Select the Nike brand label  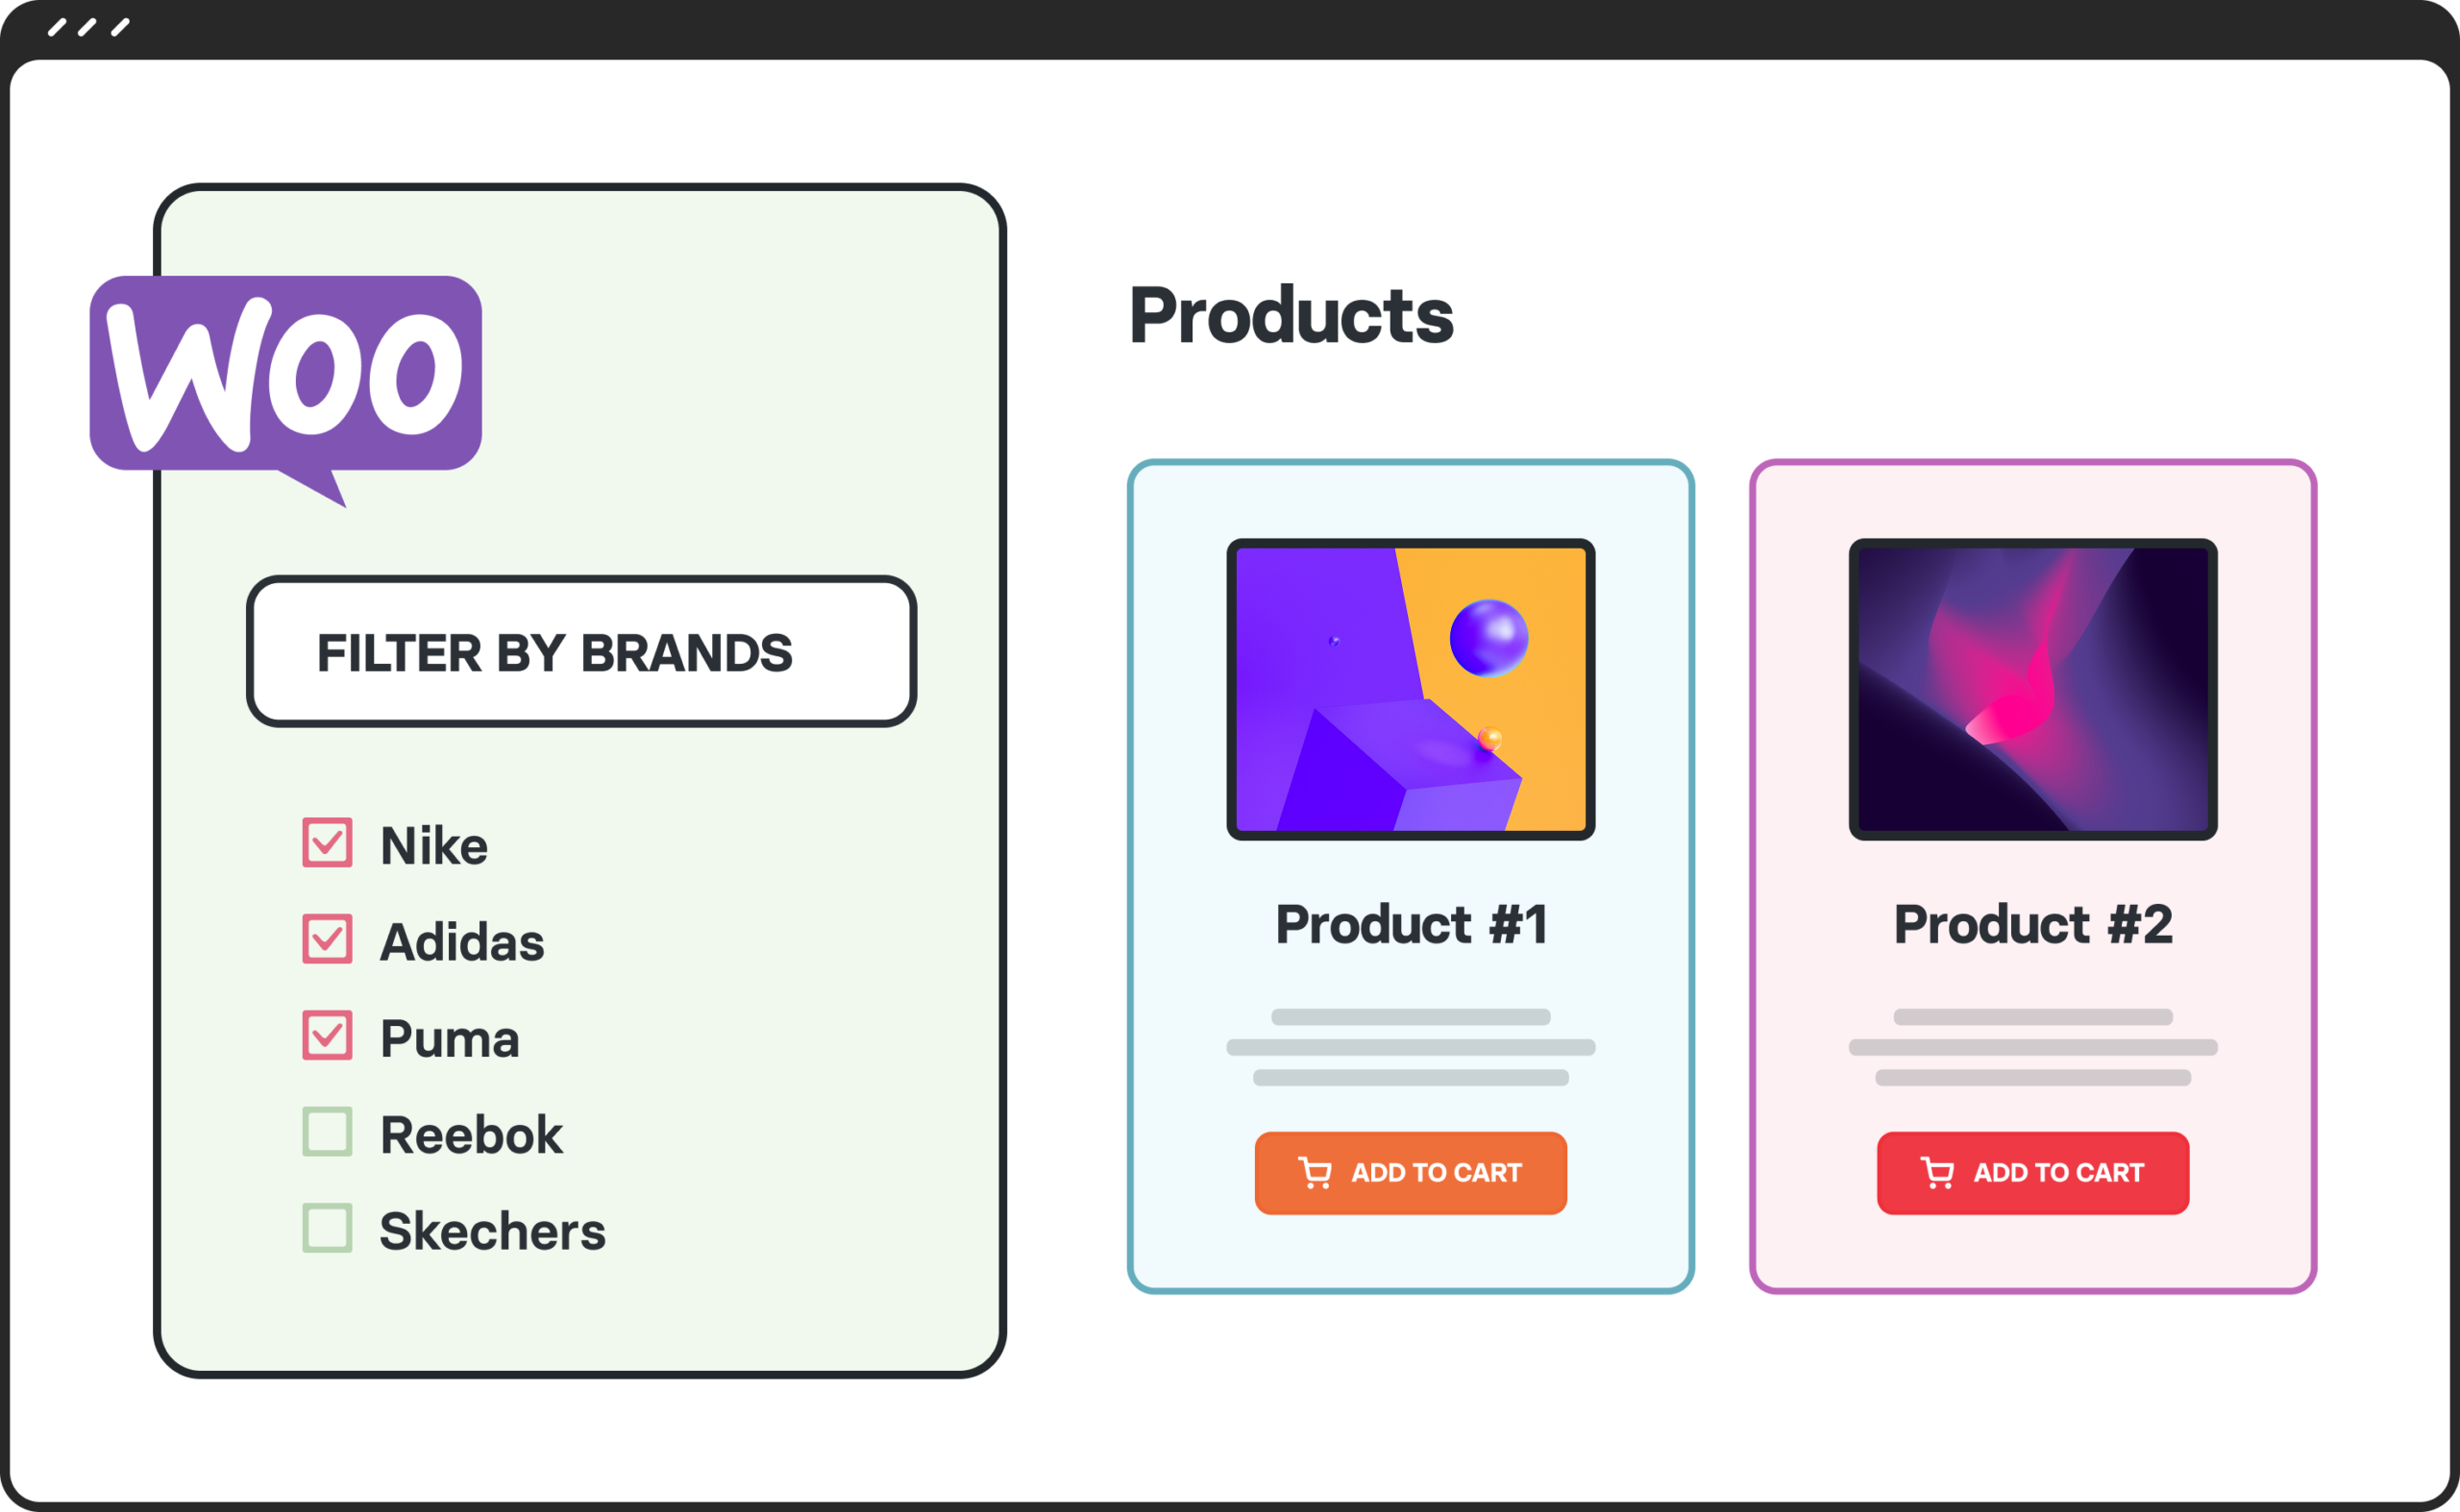point(434,846)
